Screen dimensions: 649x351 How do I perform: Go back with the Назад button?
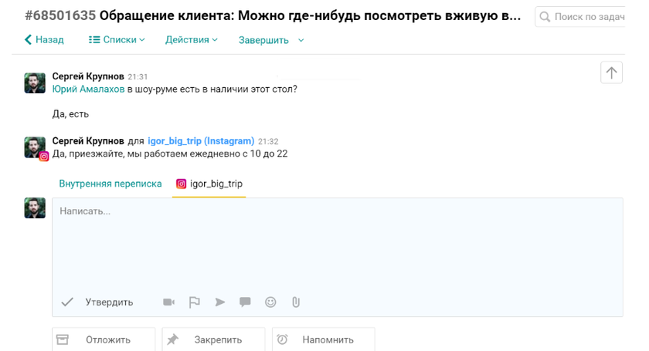(x=44, y=39)
